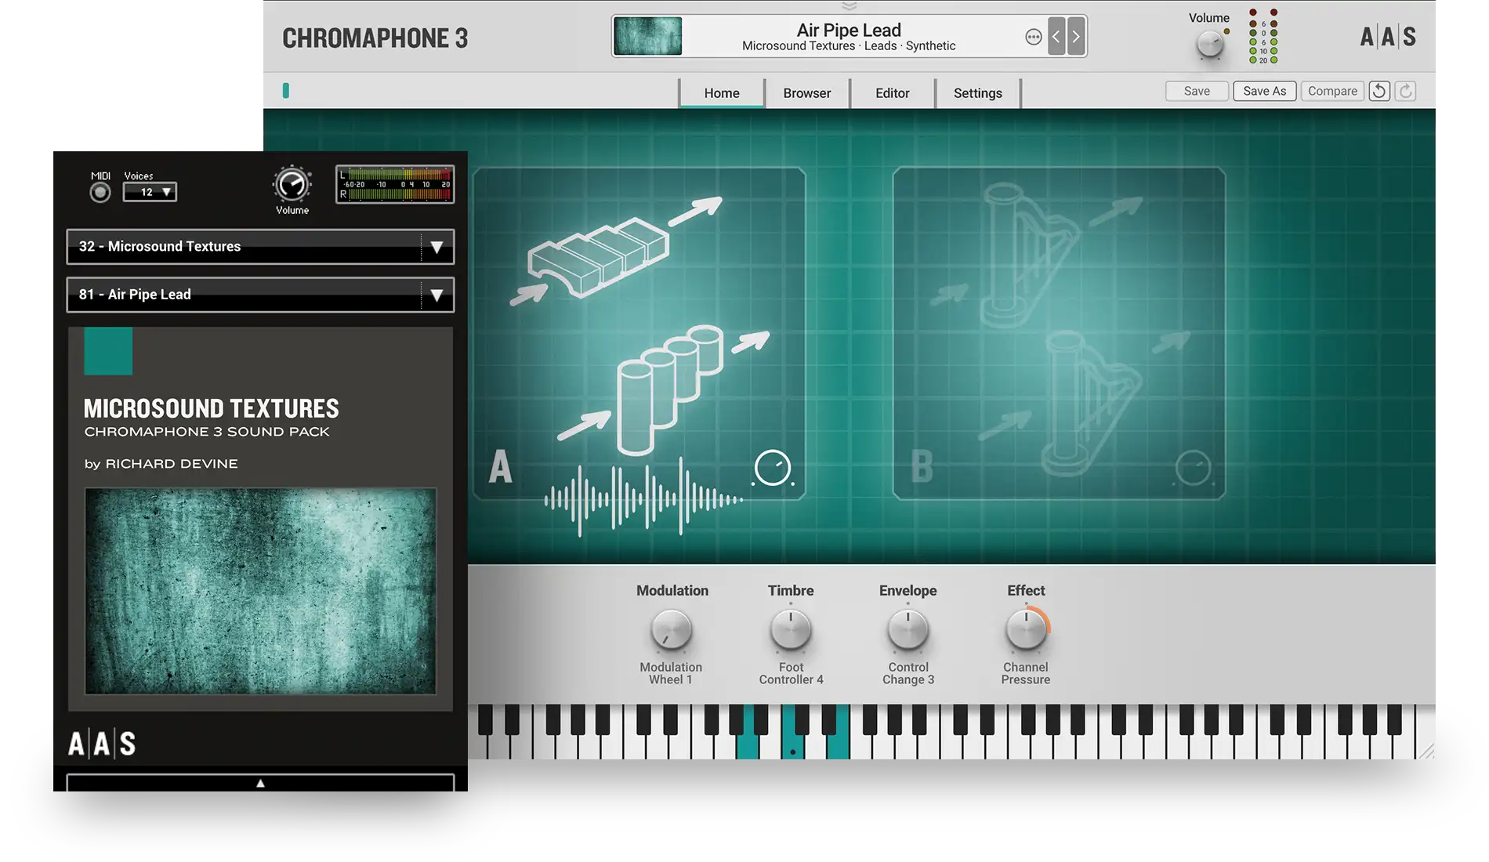
Task: Open the Browser tab
Action: tap(806, 92)
